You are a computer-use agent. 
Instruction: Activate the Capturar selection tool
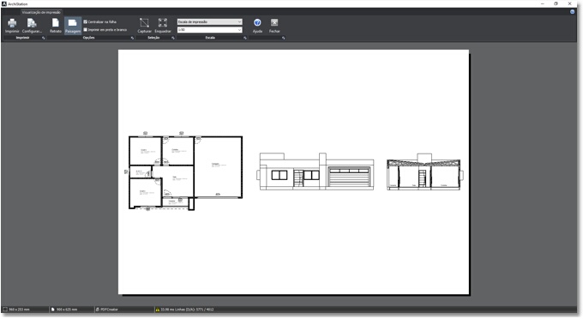tap(144, 22)
